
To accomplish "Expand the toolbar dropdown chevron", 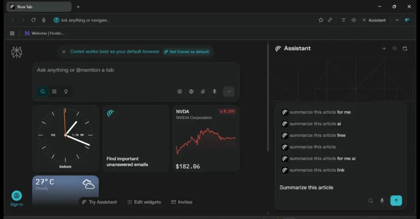I will tap(397, 20).
